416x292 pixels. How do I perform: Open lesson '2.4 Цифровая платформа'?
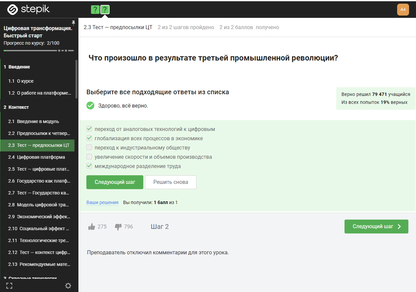pyautogui.click(x=37, y=157)
